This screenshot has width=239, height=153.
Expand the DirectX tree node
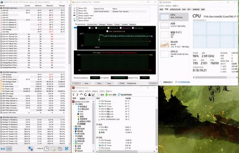74,144
